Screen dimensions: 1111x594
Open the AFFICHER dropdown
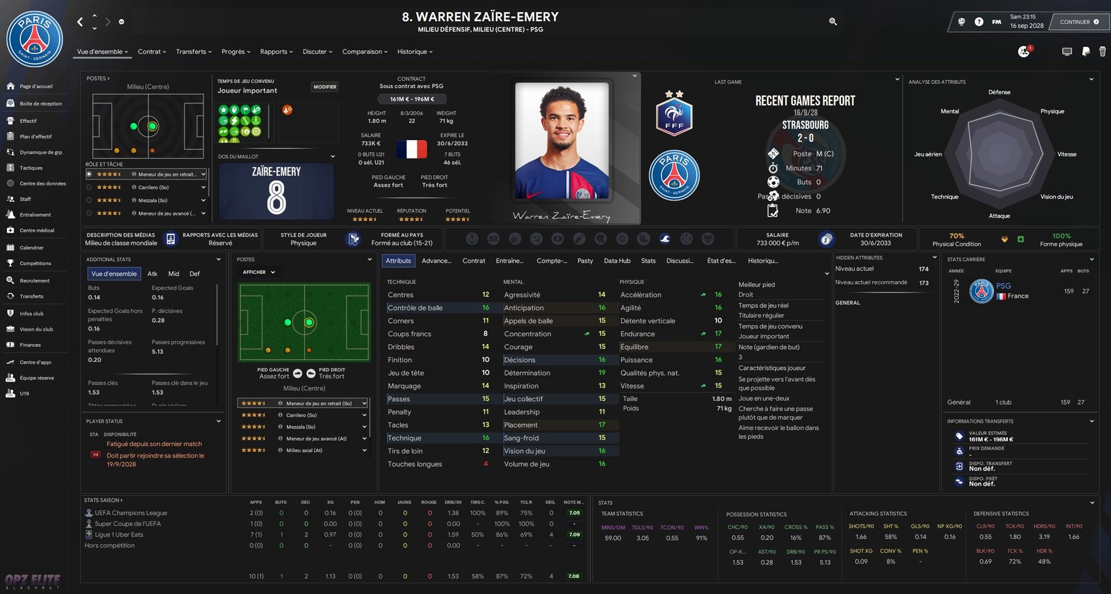(x=259, y=272)
